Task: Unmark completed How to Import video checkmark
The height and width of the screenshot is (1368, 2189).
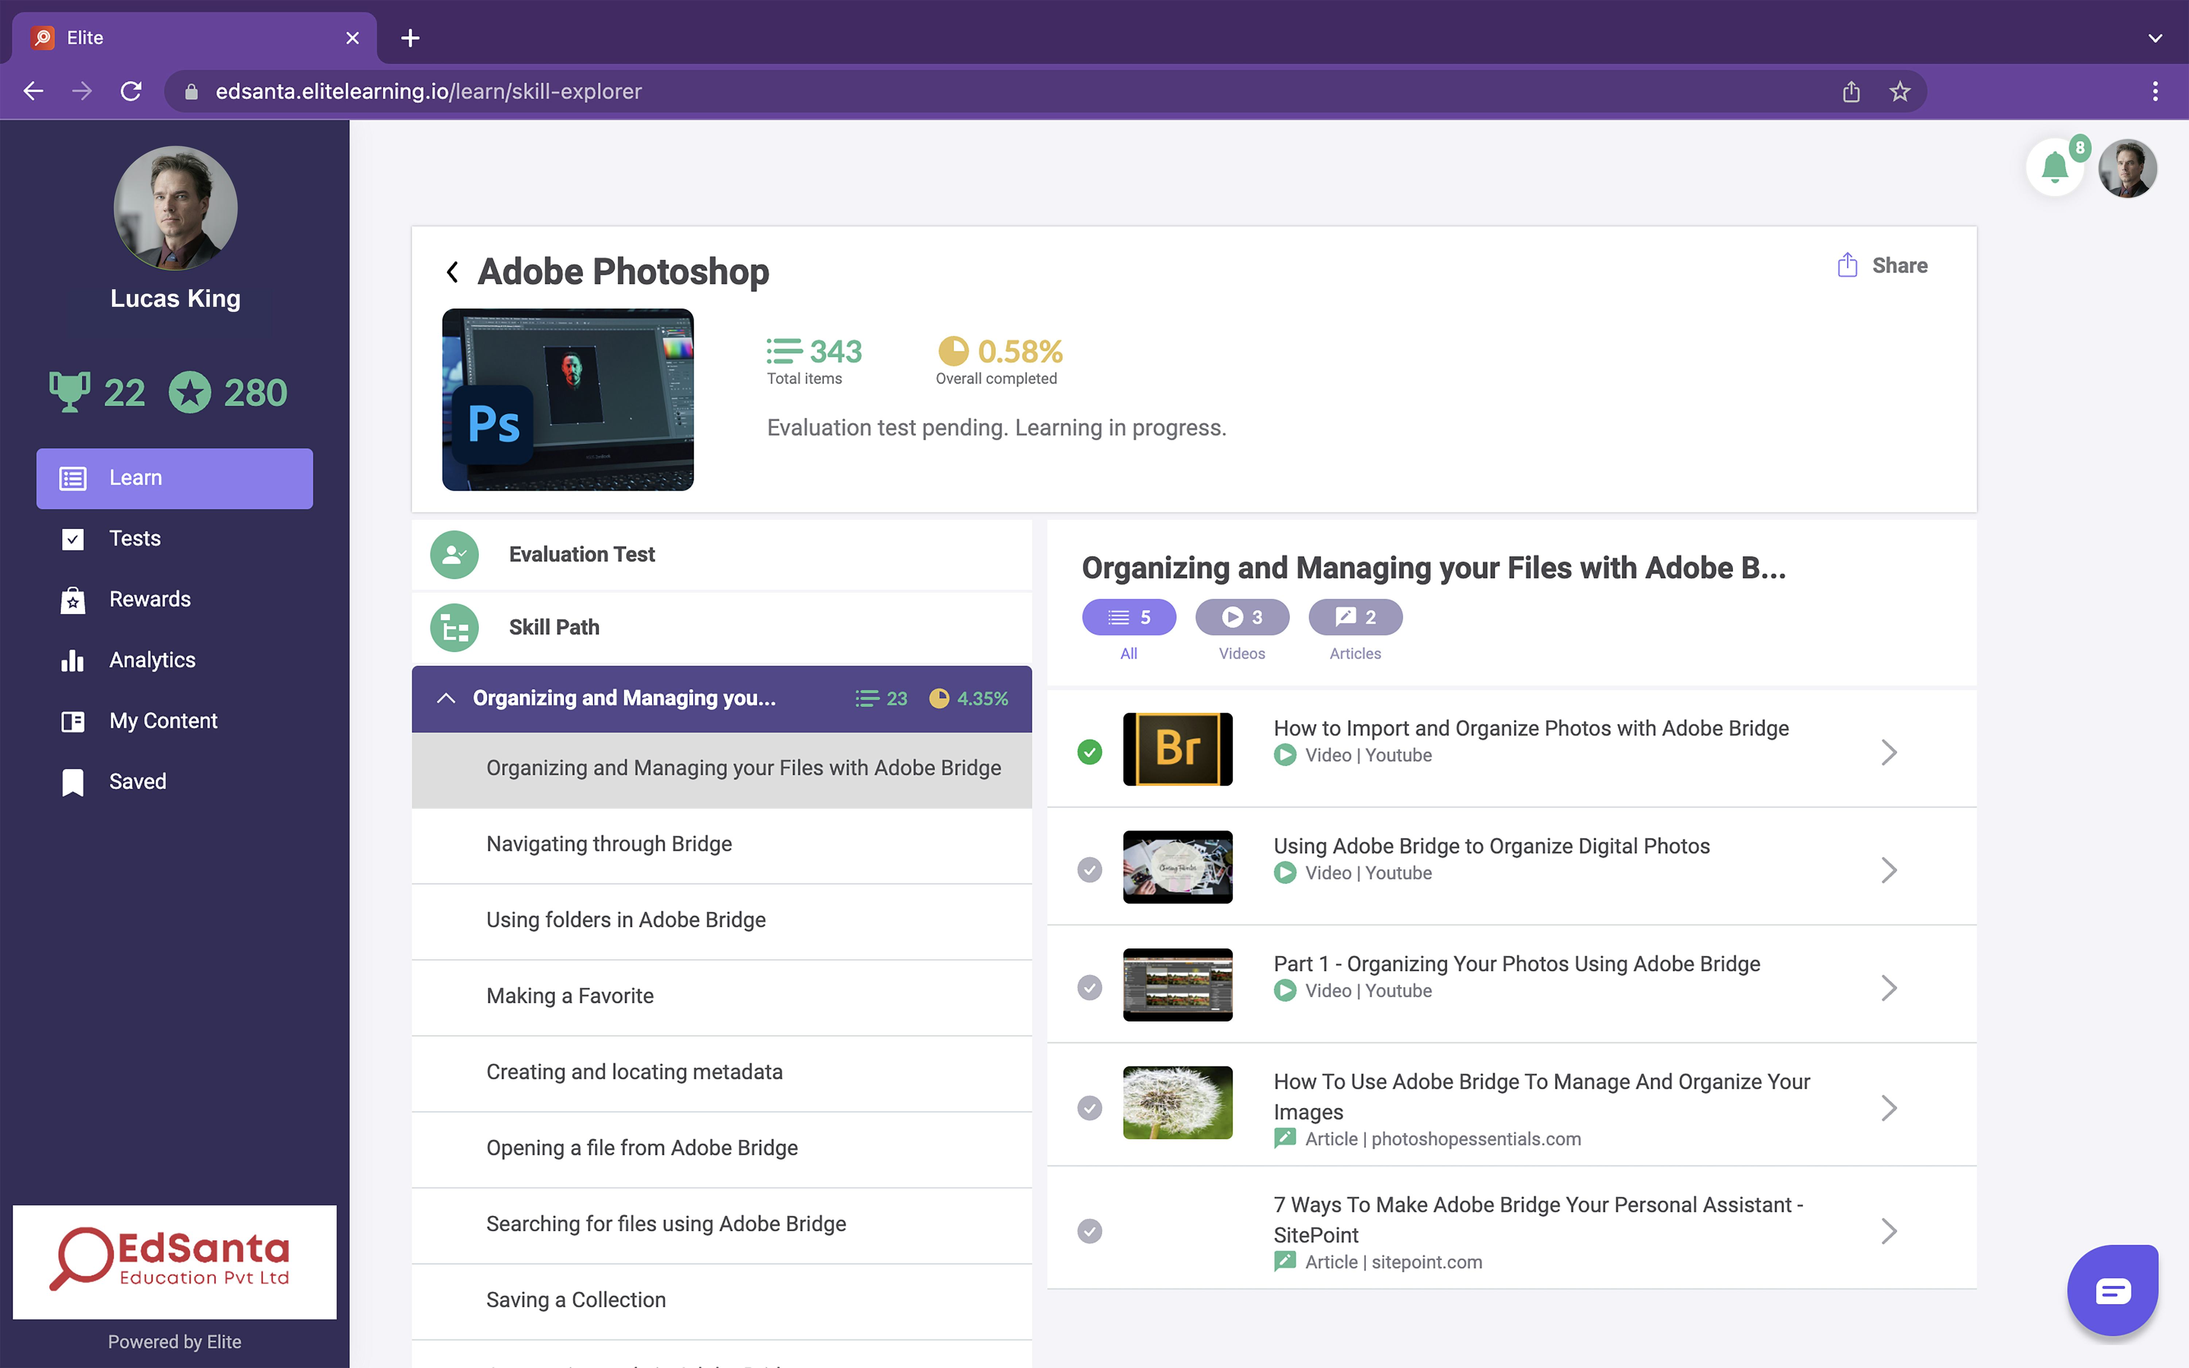Action: 1090,752
